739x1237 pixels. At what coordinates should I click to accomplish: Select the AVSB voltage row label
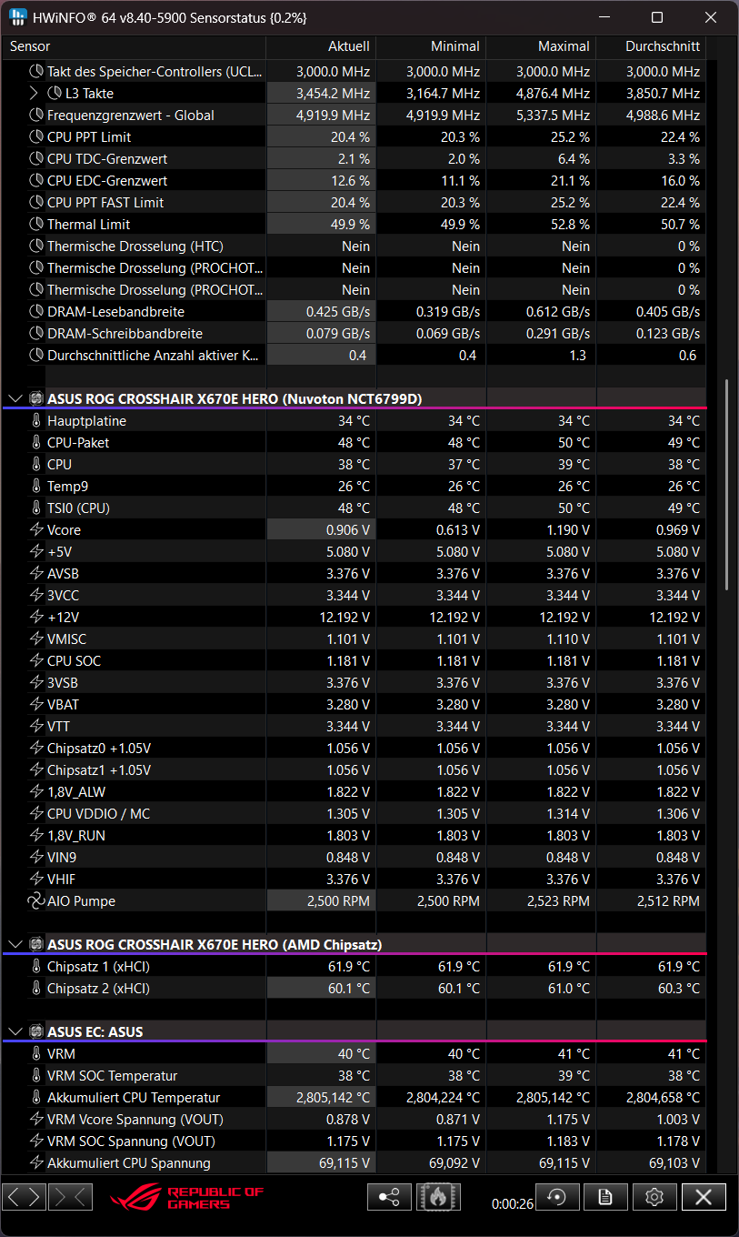[x=64, y=574]
